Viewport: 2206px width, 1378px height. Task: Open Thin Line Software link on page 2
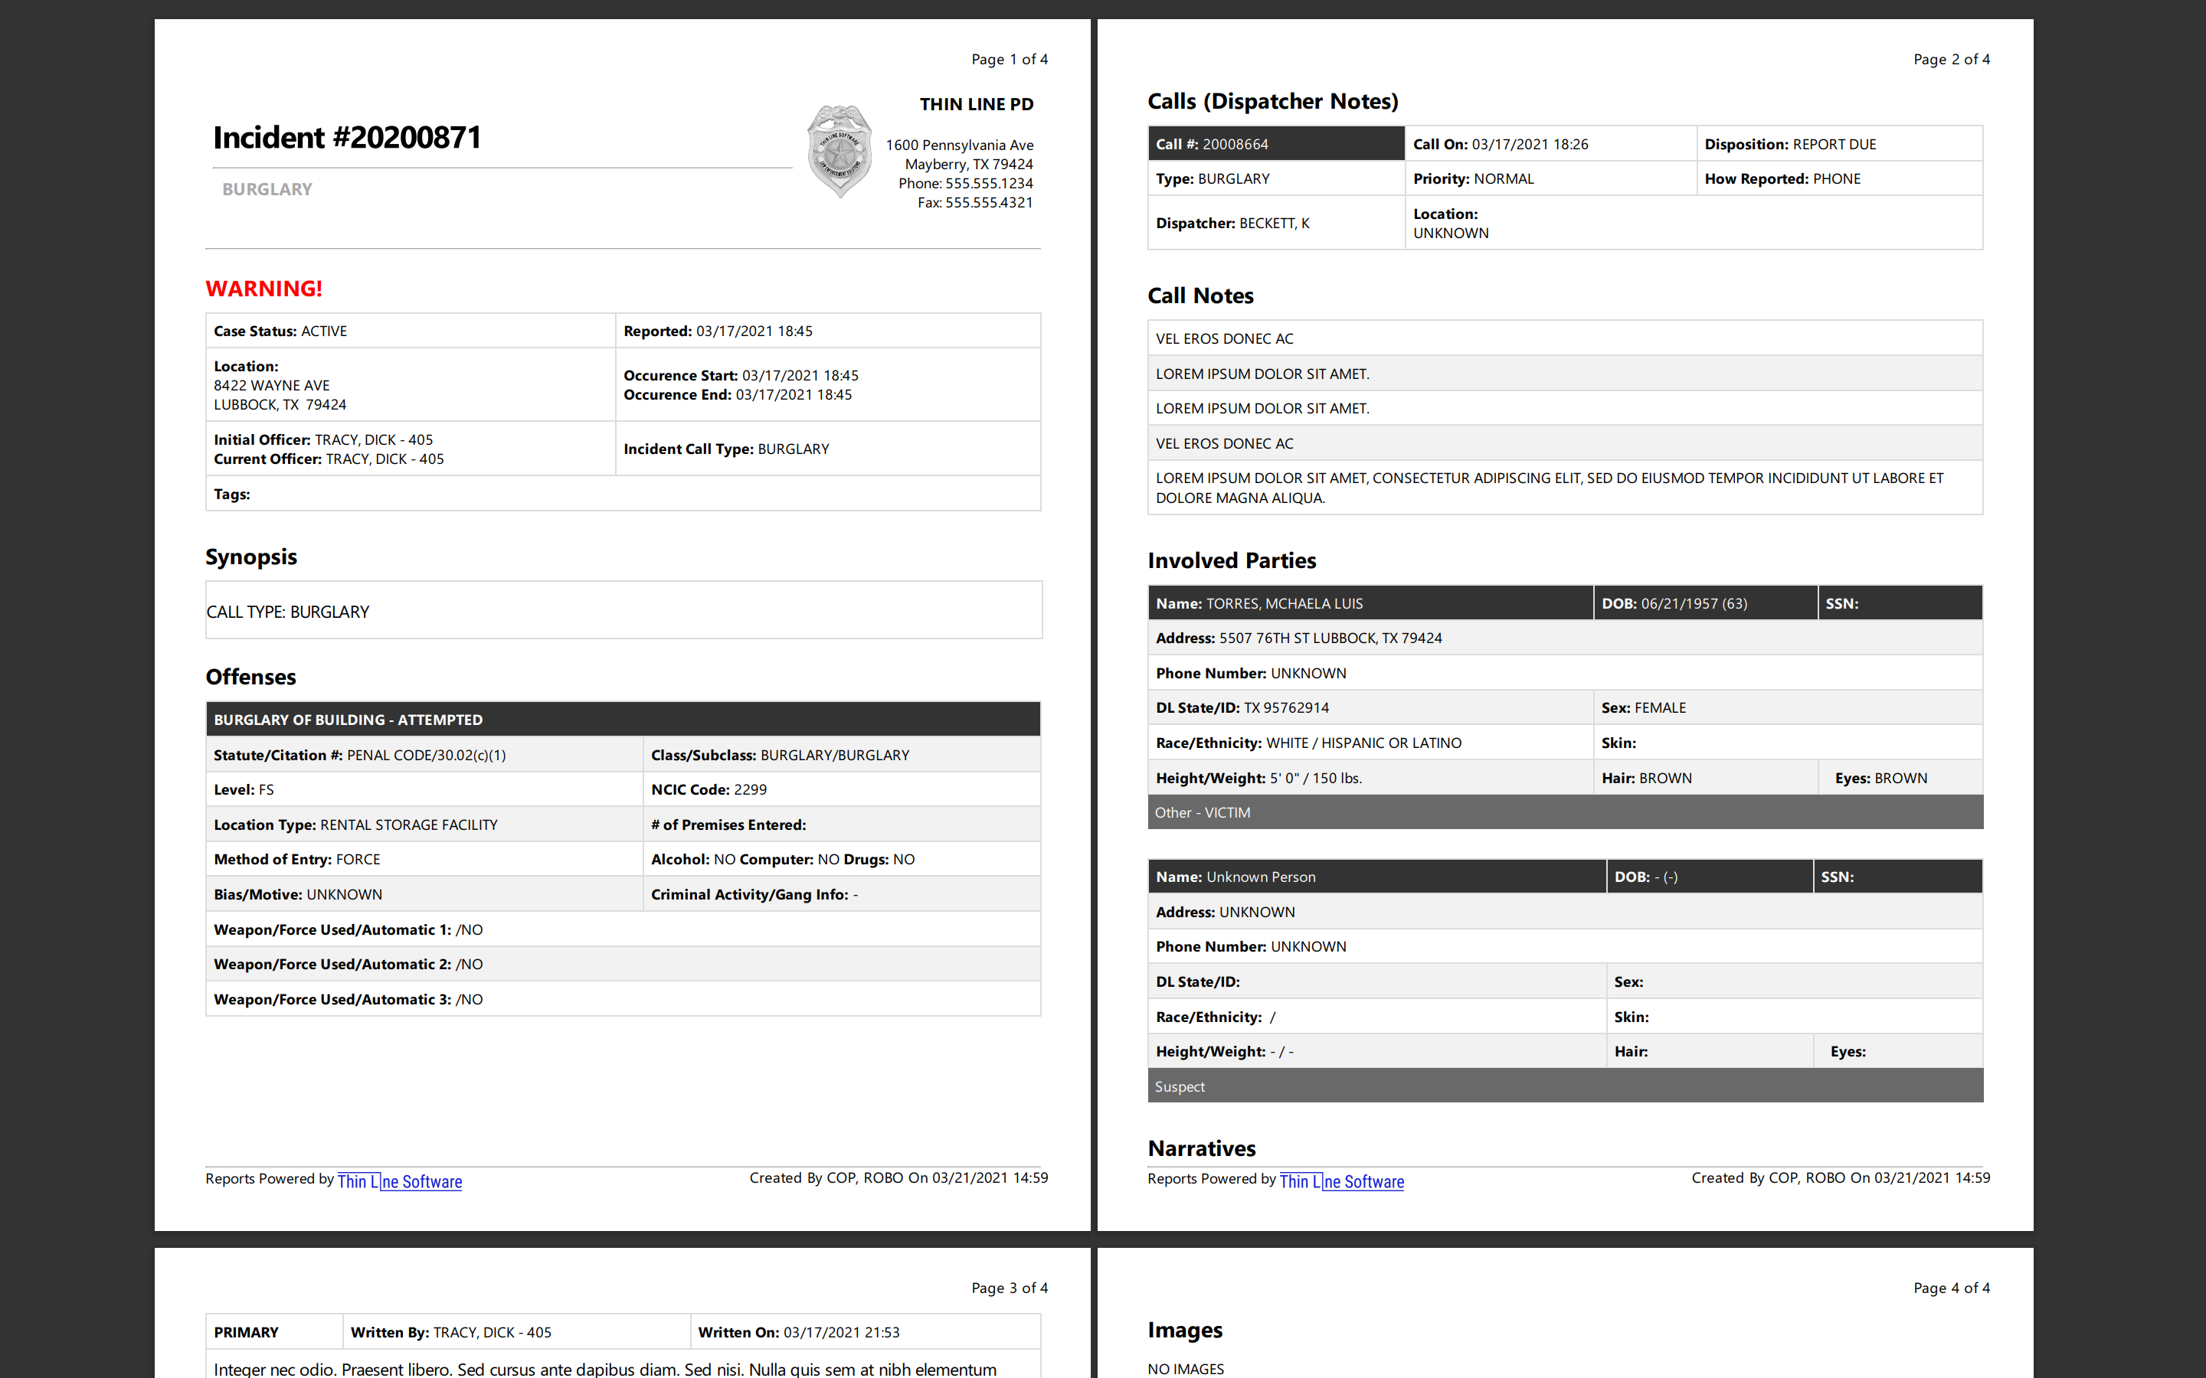coord(1341,1181)
